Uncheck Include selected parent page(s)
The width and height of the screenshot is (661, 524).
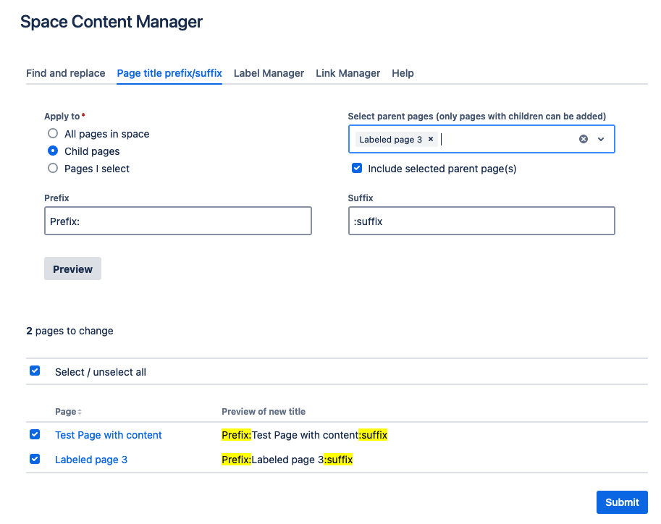coord(356,169)
